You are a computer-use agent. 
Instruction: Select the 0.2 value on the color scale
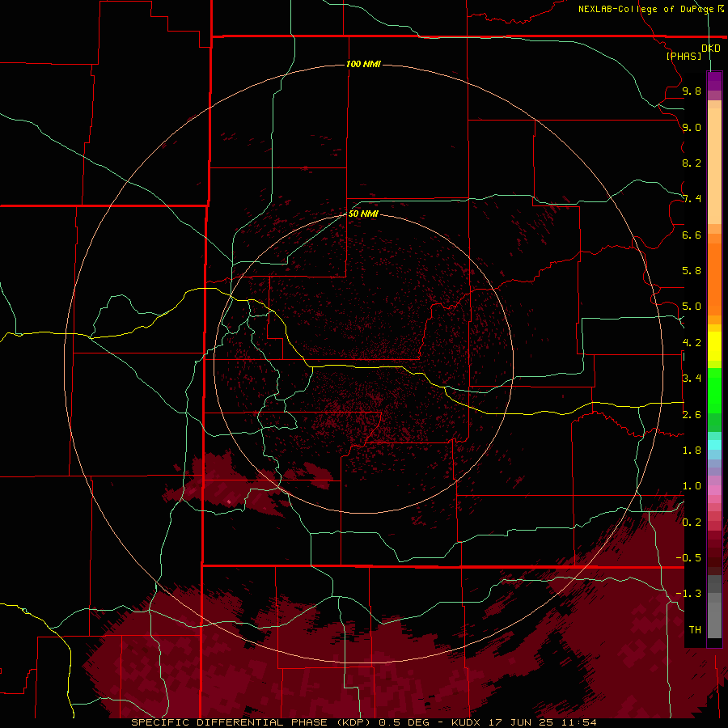coord(692,523)
